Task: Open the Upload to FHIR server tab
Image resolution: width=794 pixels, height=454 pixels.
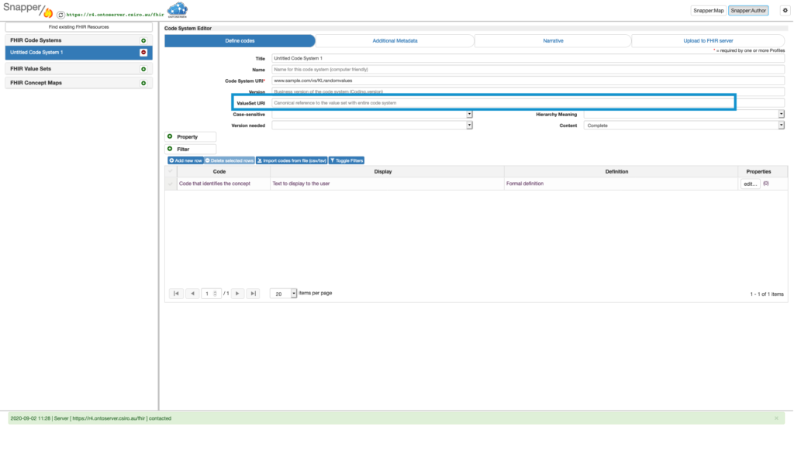Action: 708,40
